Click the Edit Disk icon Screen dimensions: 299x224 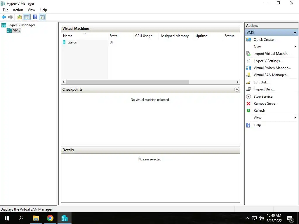coord(248,82)
